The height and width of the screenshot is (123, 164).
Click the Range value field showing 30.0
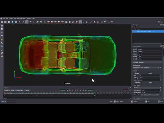click(x=150, y=78)
